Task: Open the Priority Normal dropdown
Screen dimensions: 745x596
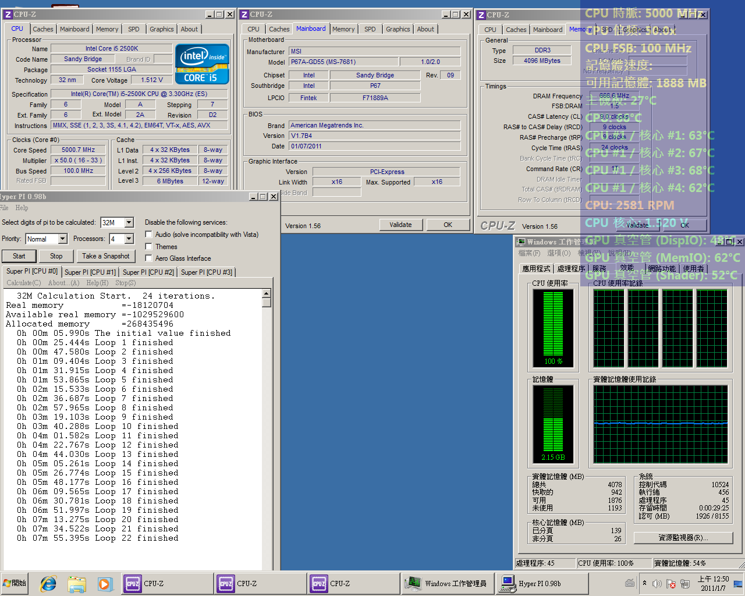Action: click(x=62, y=239)
